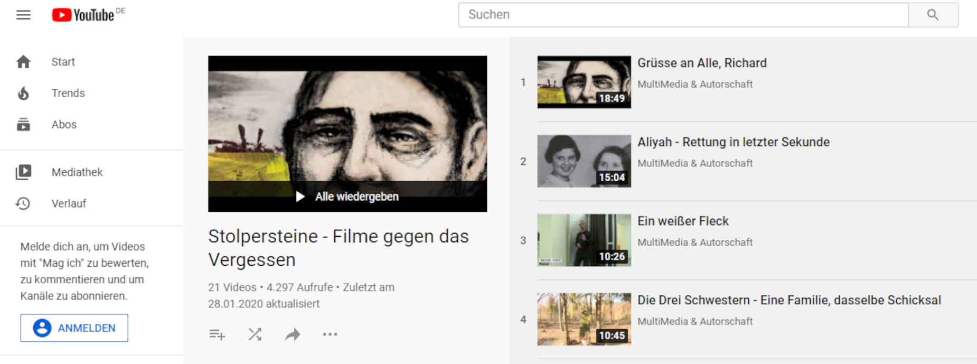Open the large playlist cover thumbnail
The width and height of the screenshot is (977, 364).
pos(347,134)
